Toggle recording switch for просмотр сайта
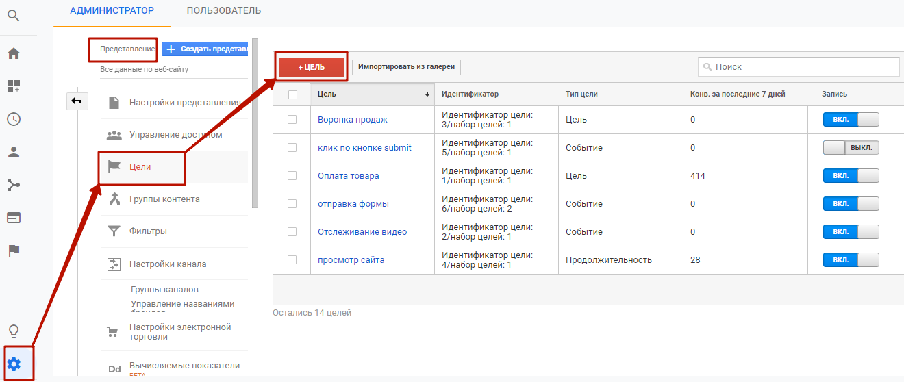 (851, 260)
